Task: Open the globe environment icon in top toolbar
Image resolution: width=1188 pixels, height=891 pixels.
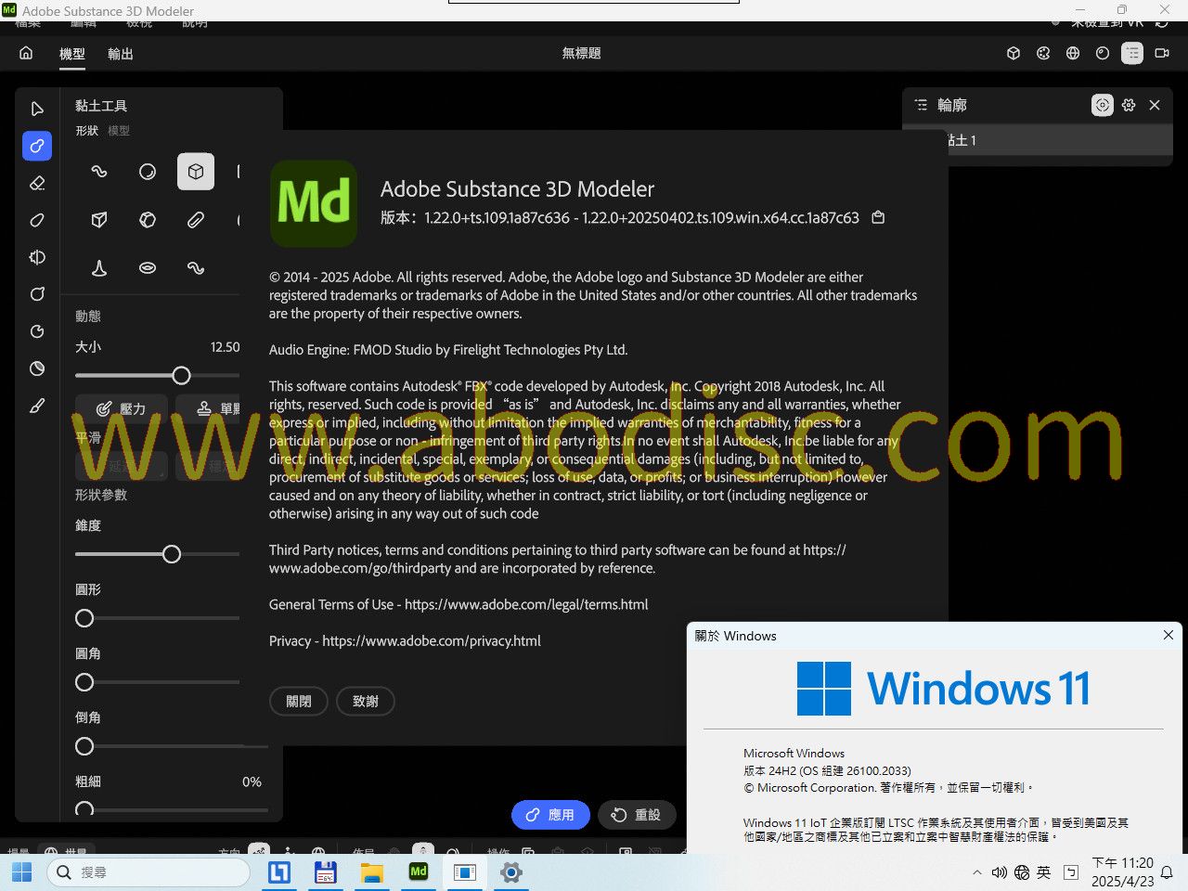Action: tap(1073, 53)
